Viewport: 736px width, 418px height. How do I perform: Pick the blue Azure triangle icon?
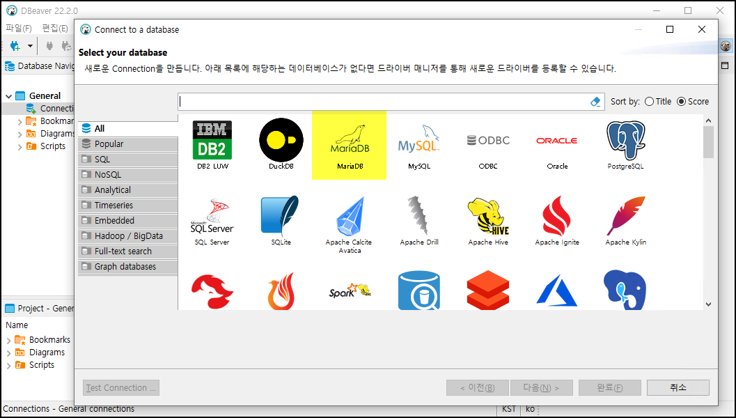(x=557, y=291)
